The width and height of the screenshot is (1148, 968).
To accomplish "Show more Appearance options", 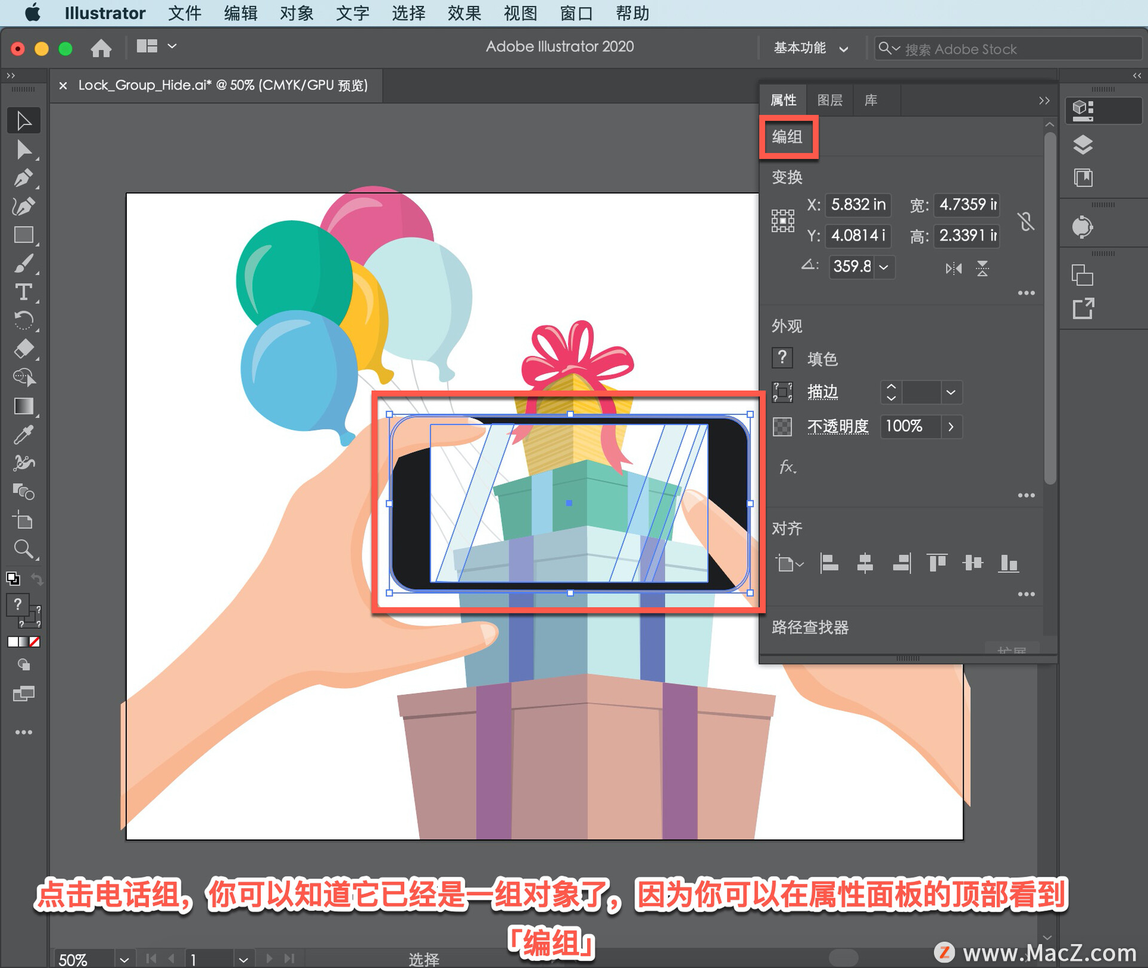I will [x=1026, y=496].
